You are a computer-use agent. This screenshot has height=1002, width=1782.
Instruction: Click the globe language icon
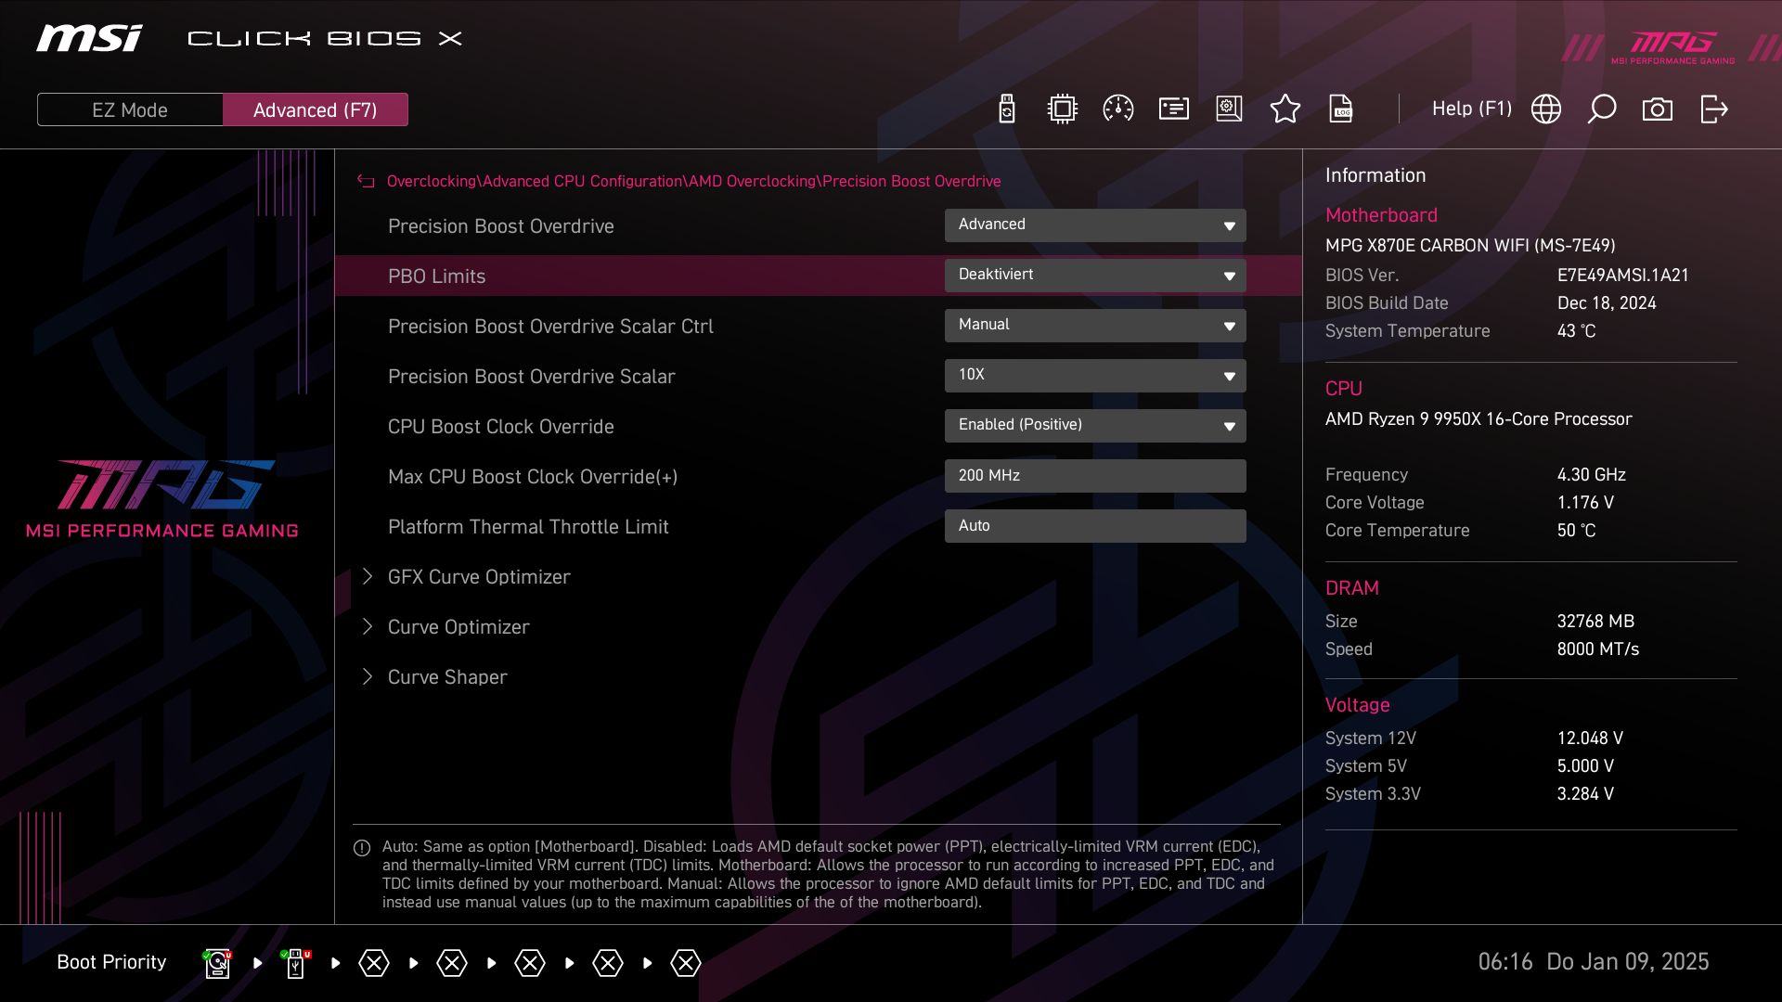[x=1545, y=109]
